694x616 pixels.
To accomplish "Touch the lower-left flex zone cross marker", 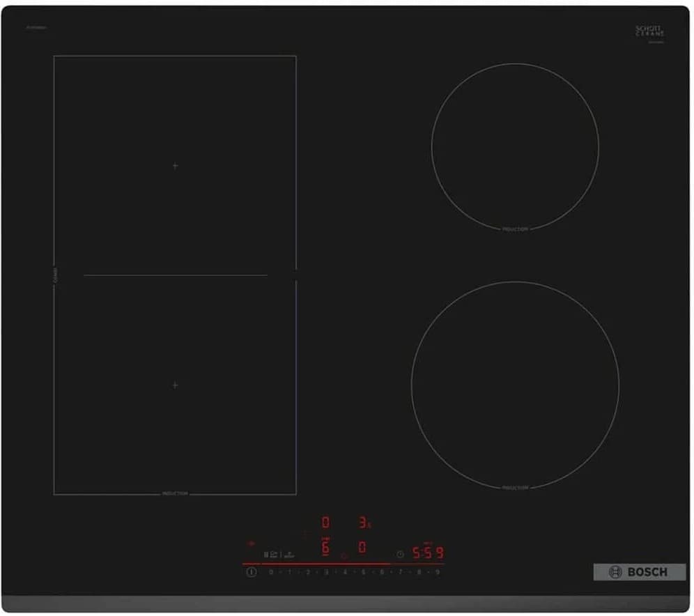I will coord(175,385).
